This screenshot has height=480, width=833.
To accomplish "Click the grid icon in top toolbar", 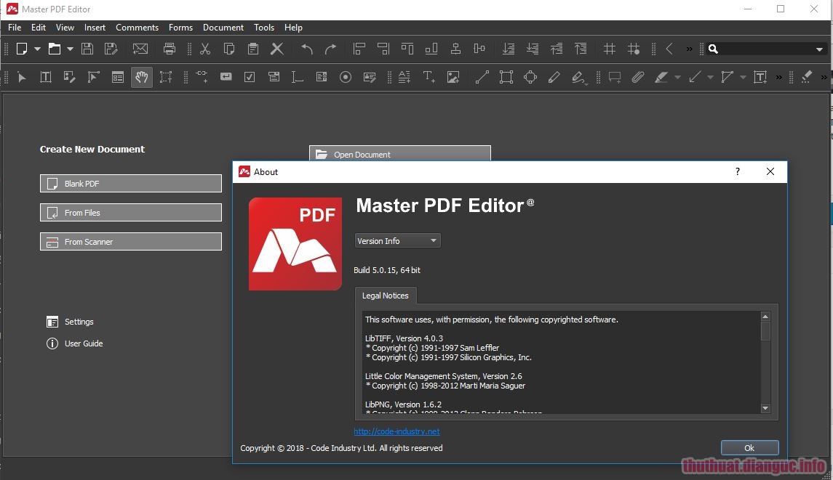I will [610, 49].
